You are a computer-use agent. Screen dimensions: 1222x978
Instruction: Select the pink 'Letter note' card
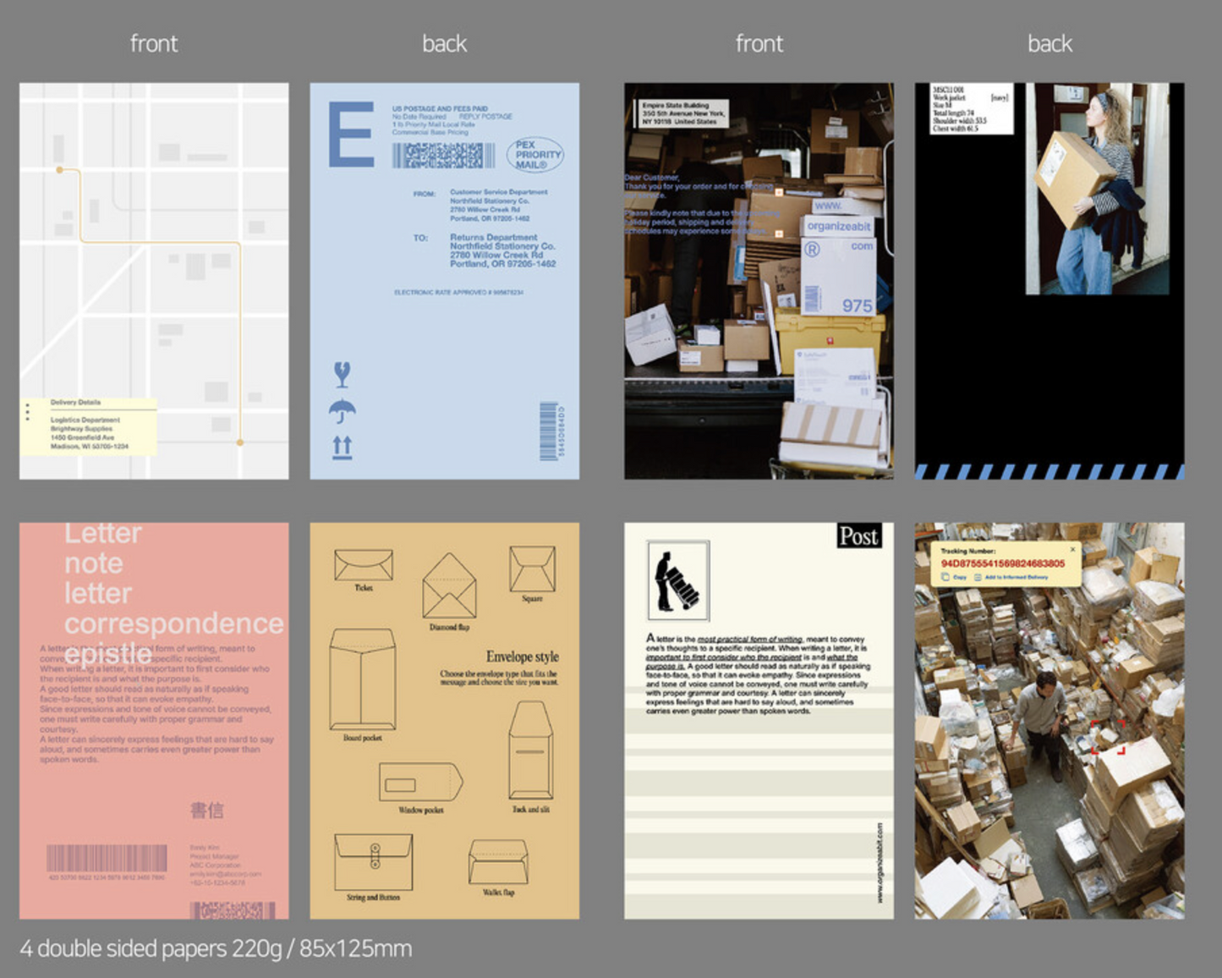[154, 721]
